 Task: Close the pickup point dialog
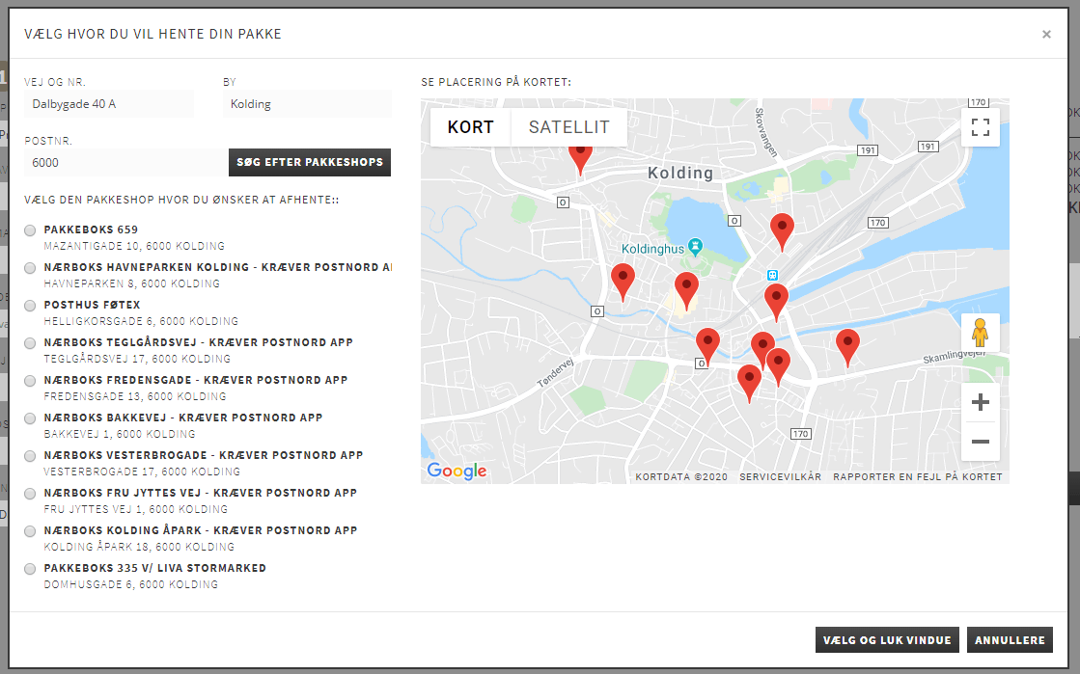(1046, 34)
